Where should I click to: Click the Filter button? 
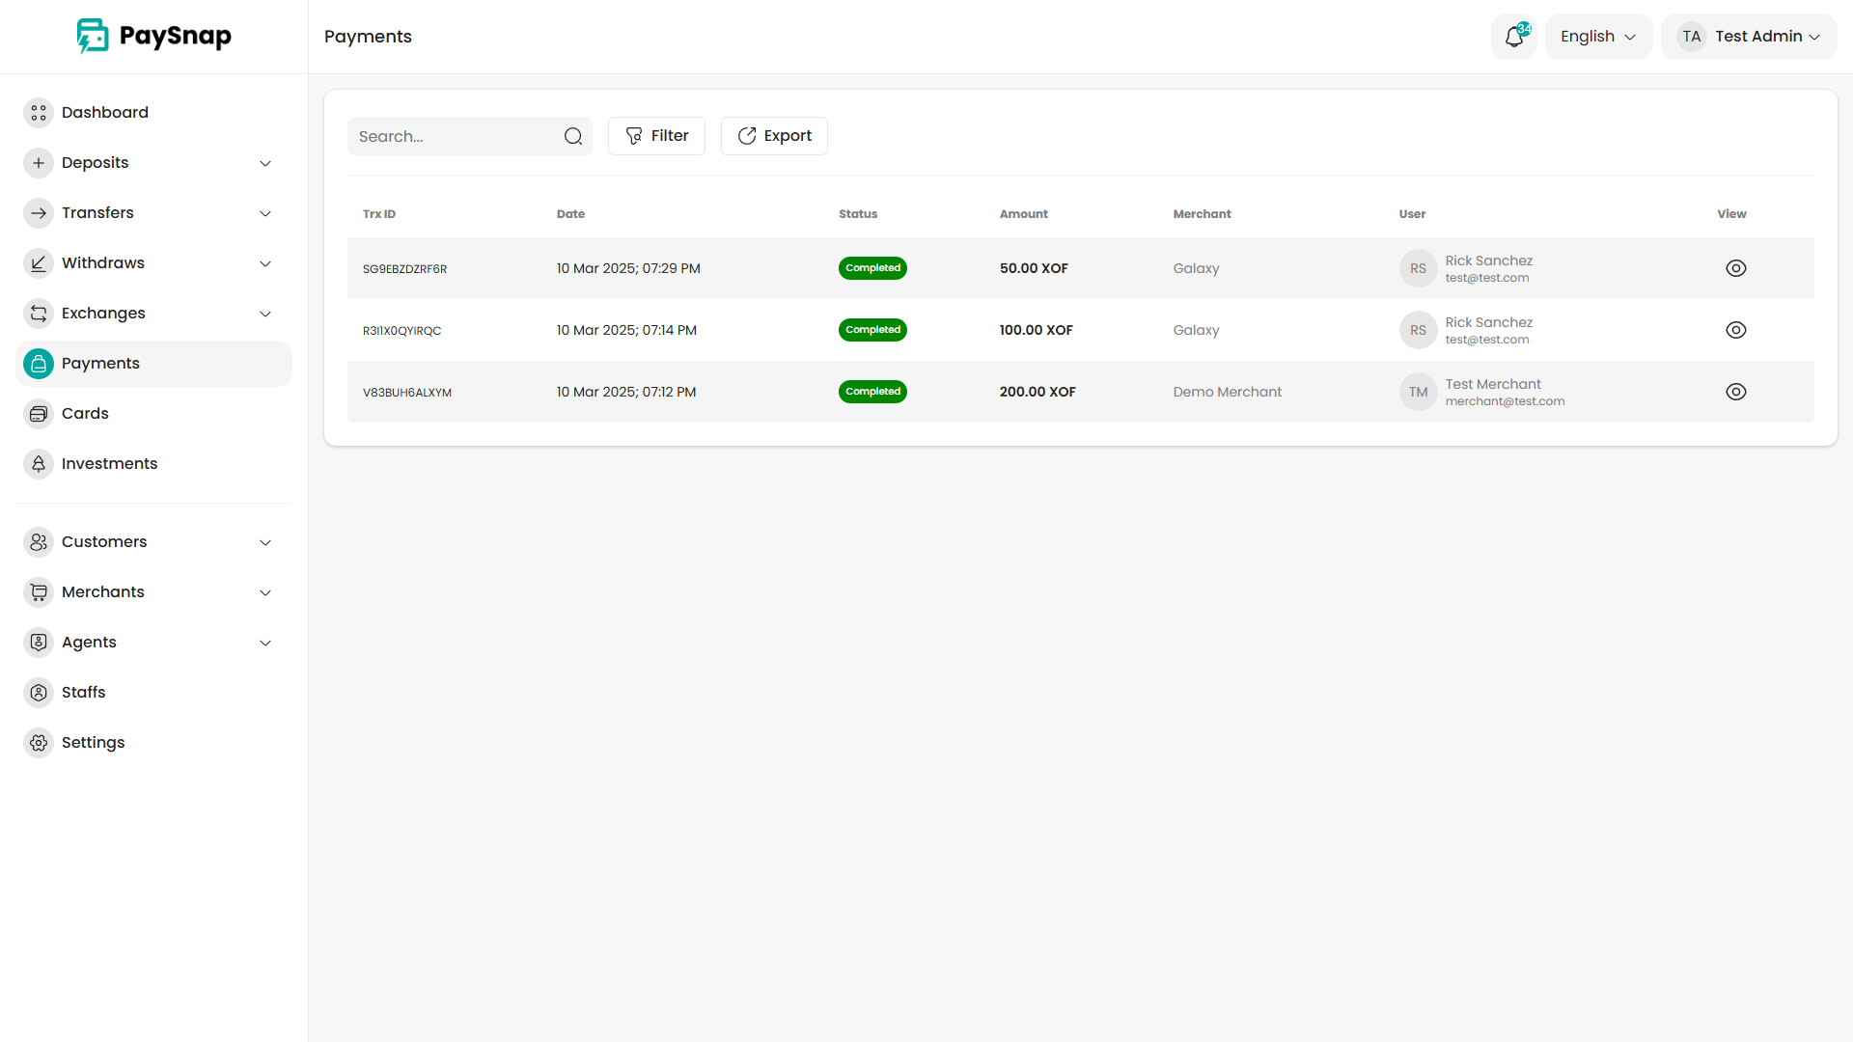[x=656, y=136]
